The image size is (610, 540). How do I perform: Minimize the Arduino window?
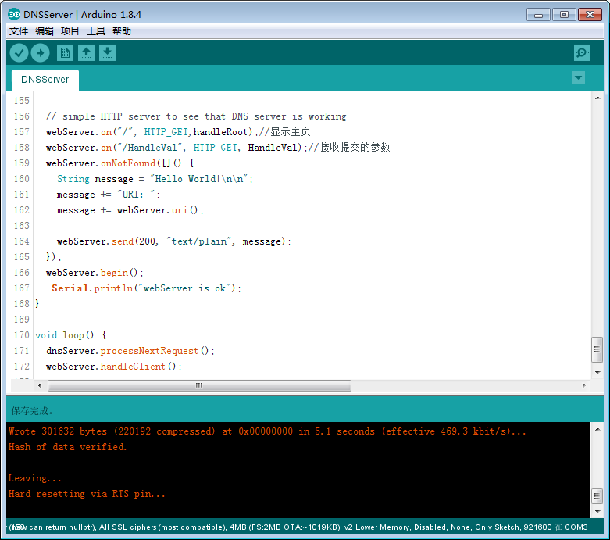[x=538, y=15]
